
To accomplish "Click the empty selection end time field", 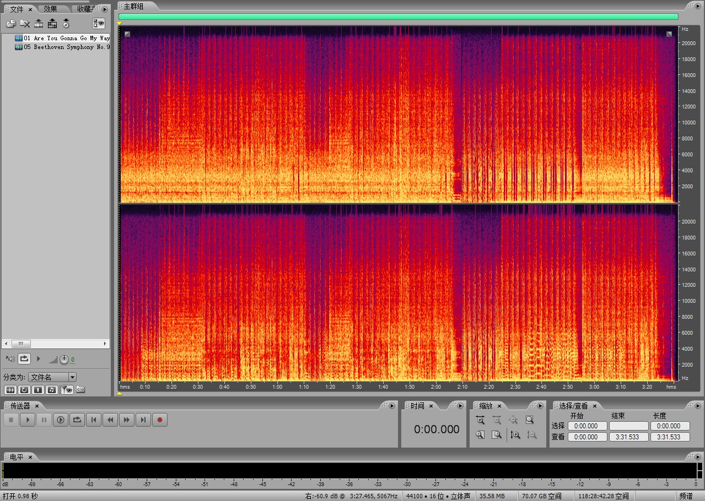I will click(629, 426).
